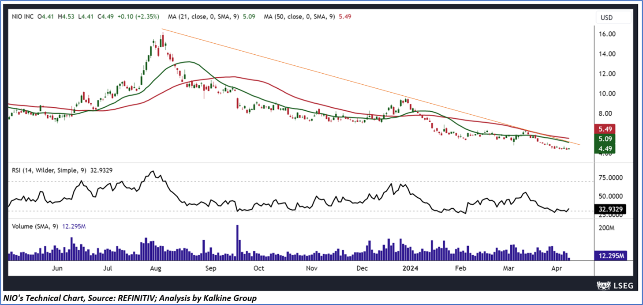Click the green 5.09 price tag

click(605, 139)
